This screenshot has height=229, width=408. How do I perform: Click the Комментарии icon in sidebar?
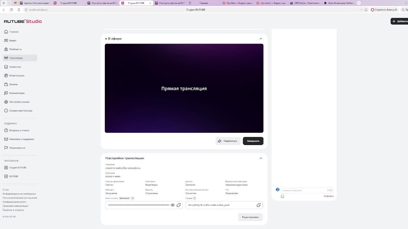coord(6,93)
